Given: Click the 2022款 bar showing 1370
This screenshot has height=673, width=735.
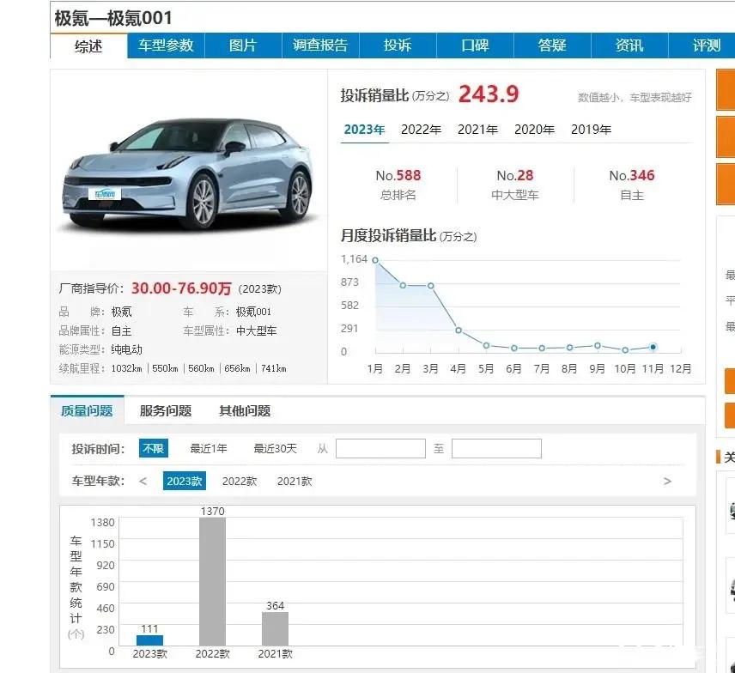Looking at the screenshot, I should 212,582.
